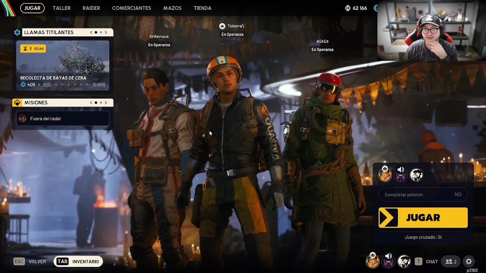Click the streamer webcam overlay
This screenshot has height=273, width=486.
click(432, 31)
